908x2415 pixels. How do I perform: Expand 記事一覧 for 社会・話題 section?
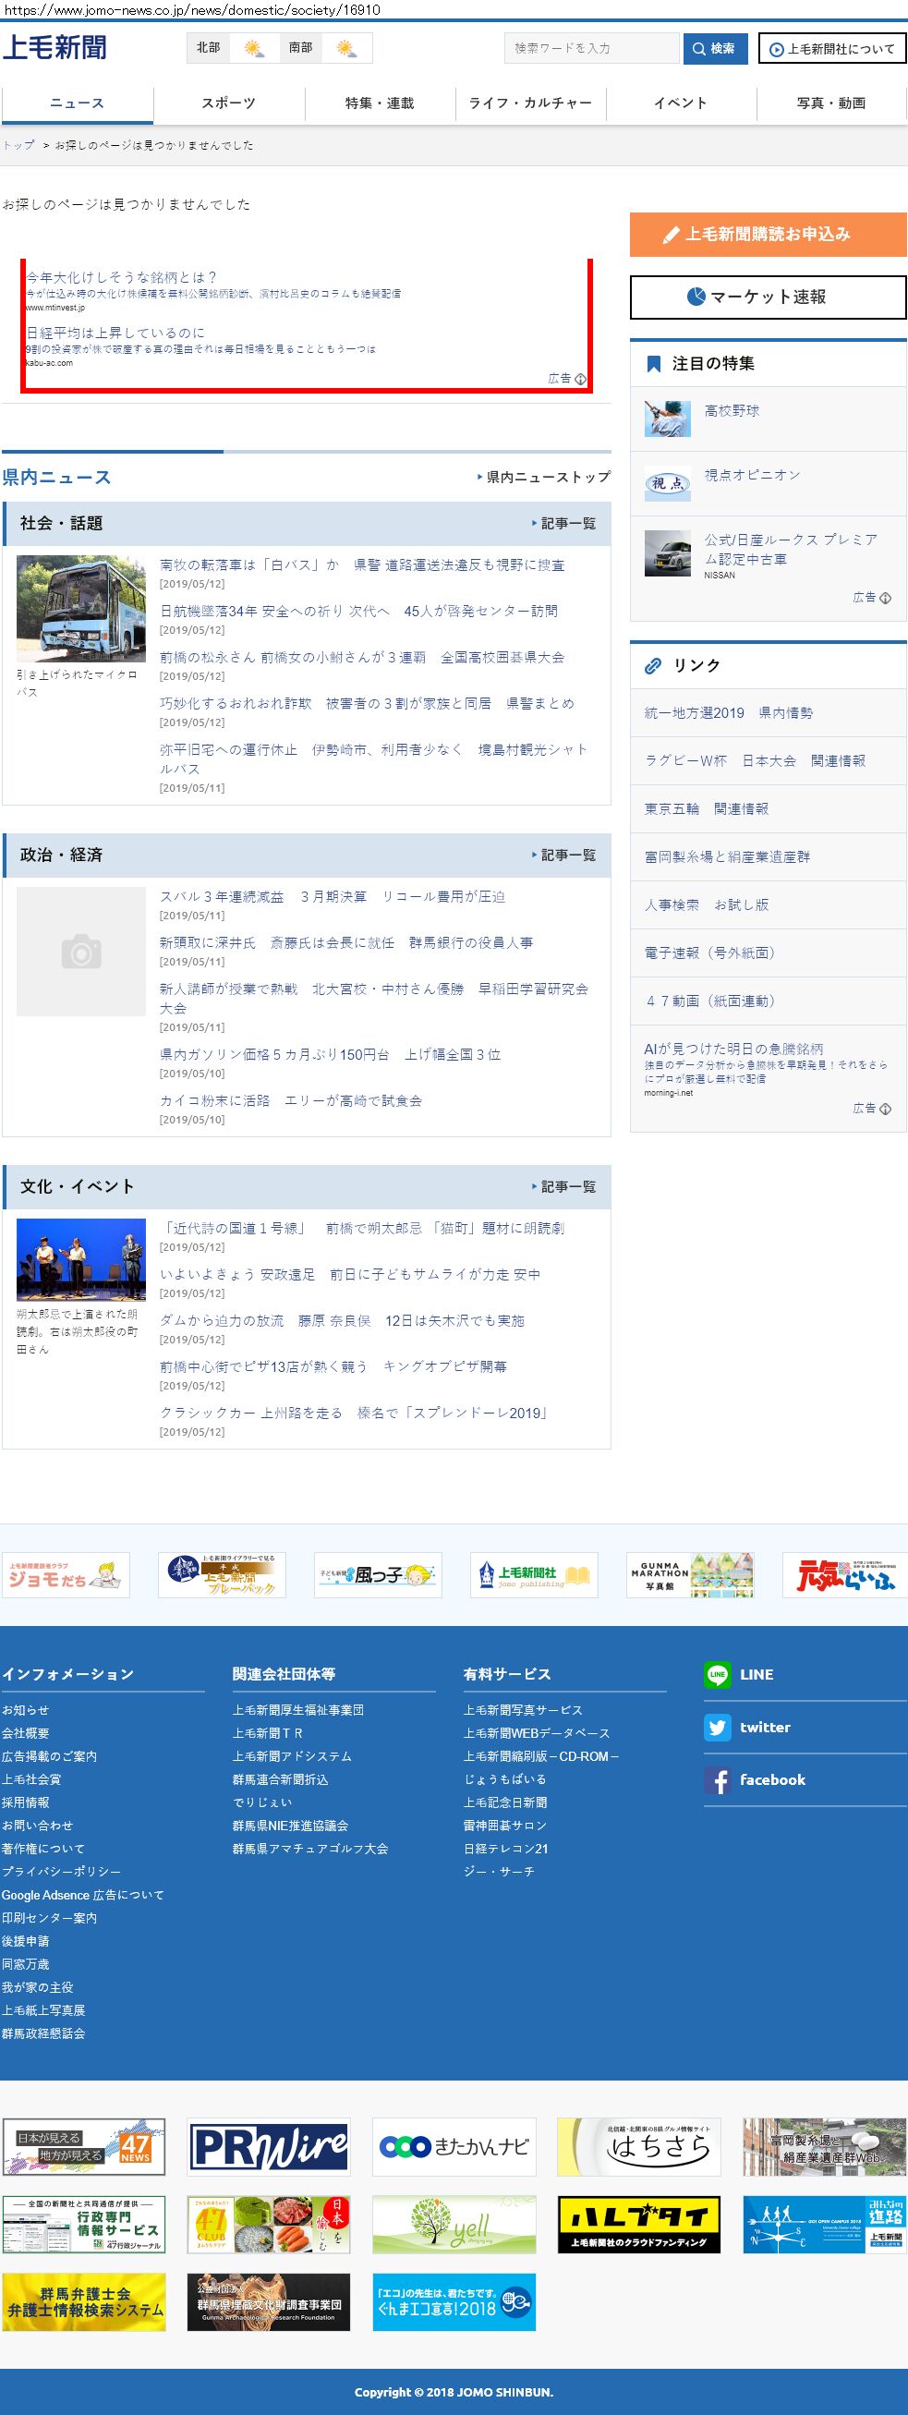click(x=563, y=523)
